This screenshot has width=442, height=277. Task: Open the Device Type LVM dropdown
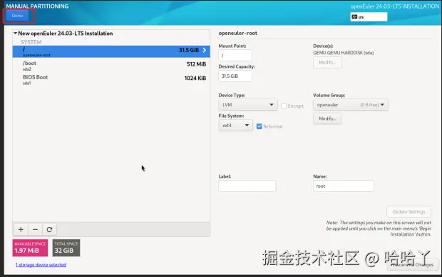pyautogui.click(x=248, y=105)
